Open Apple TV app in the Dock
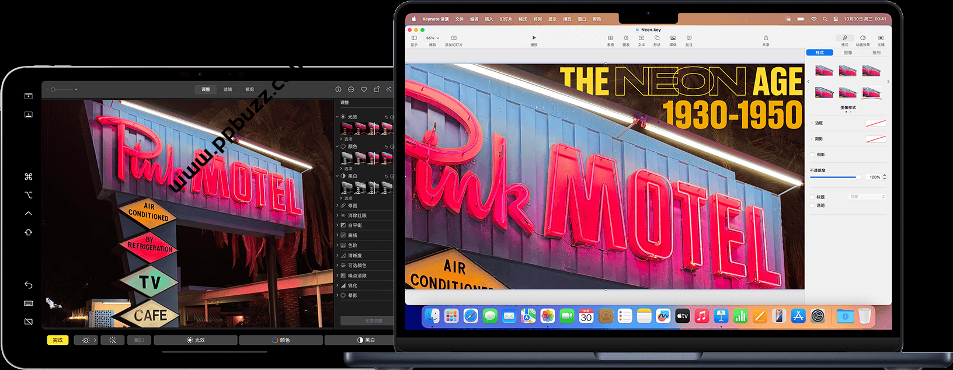Image resolution: width=953 pixels, height=370 pixels. [683, 316]
